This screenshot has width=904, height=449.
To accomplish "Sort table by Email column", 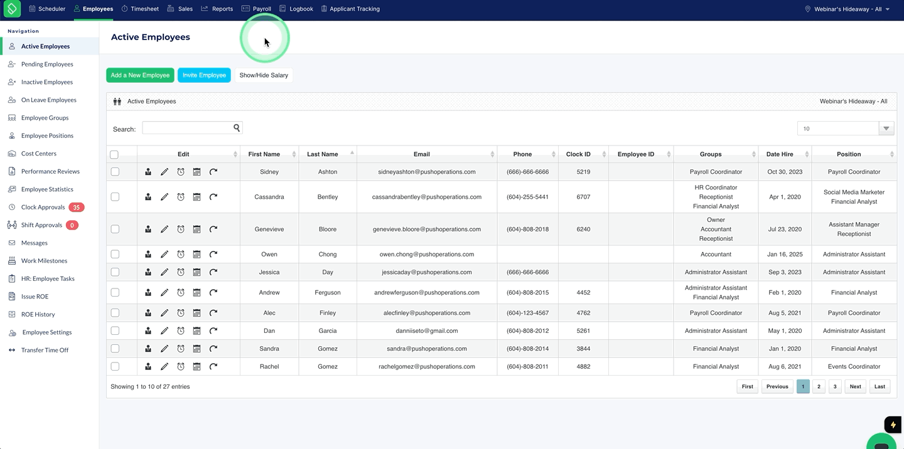I will (x=427, y=154).
